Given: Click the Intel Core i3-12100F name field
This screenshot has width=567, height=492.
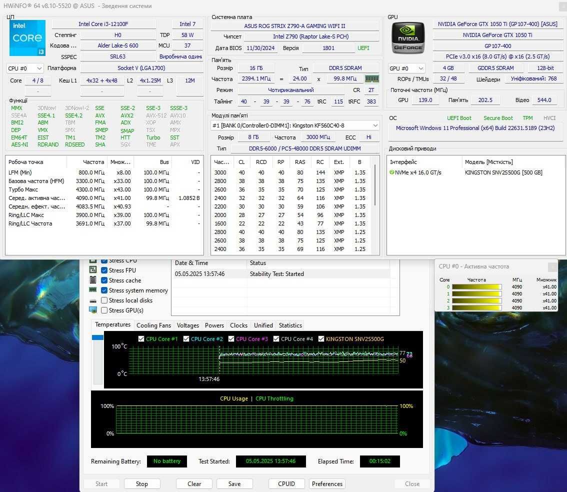Looking at the screenshot, I should 103,24.
